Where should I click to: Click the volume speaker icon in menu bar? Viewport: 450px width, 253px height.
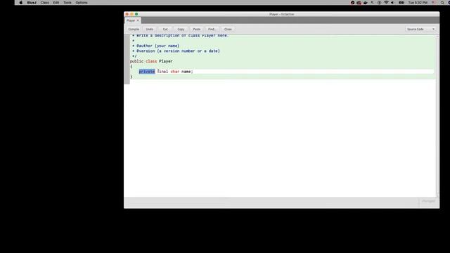coord(393,3)
